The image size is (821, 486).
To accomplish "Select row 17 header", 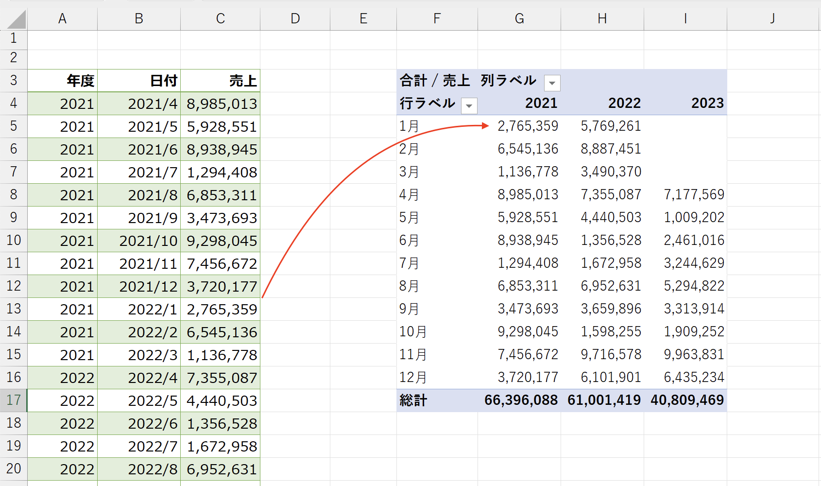I will tap(14, 400).
